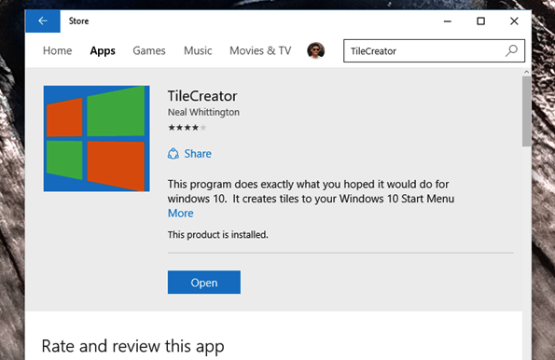The image size is (555, 360).
Task: Click the Store window title
Action: pyautogui.click(x=78, y=21)
